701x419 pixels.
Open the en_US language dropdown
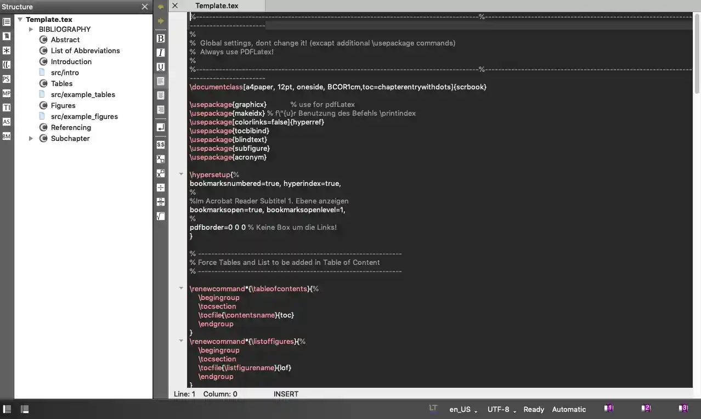(463, 409)
